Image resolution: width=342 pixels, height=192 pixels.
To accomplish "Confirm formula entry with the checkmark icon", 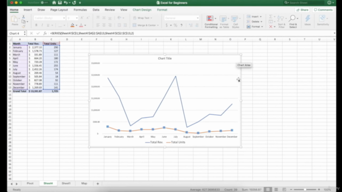I will coord(38,33).
